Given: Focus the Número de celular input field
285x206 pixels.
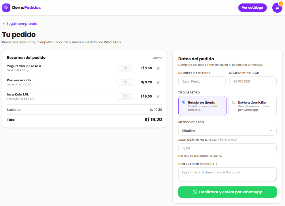Looking at the screenshot, I should pyautogui.click(x=253, y=81).
